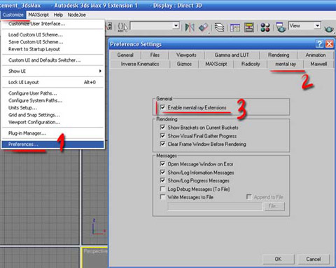336x268 pixels.
Task: Click the Quick Render teapot icon
Action: coord(329,29)
